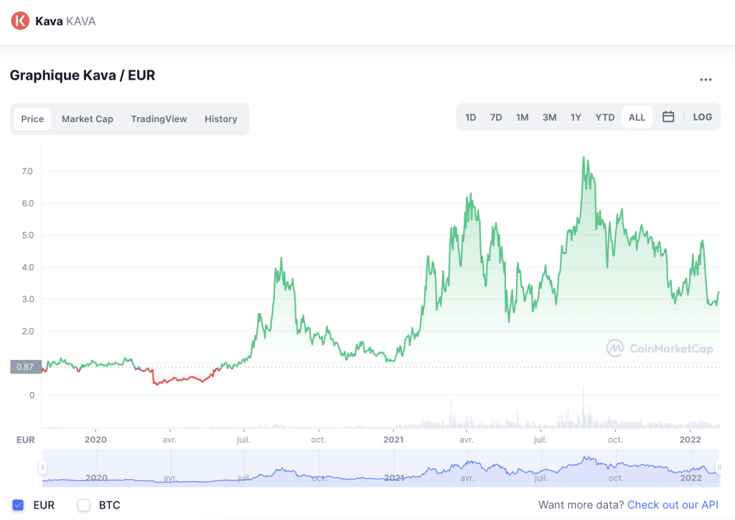
Task: Switch to the History tab
Action: click(220, 119)
